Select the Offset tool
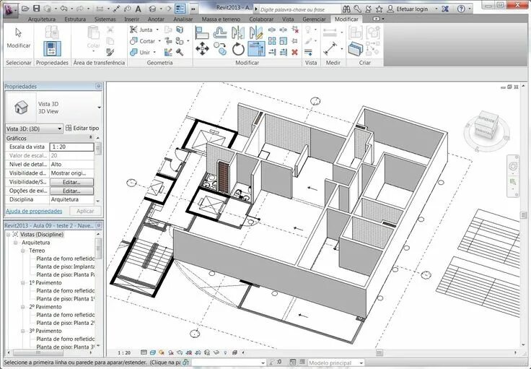The height and width of the screenshot is (369, 531). [x=220, y=33]
